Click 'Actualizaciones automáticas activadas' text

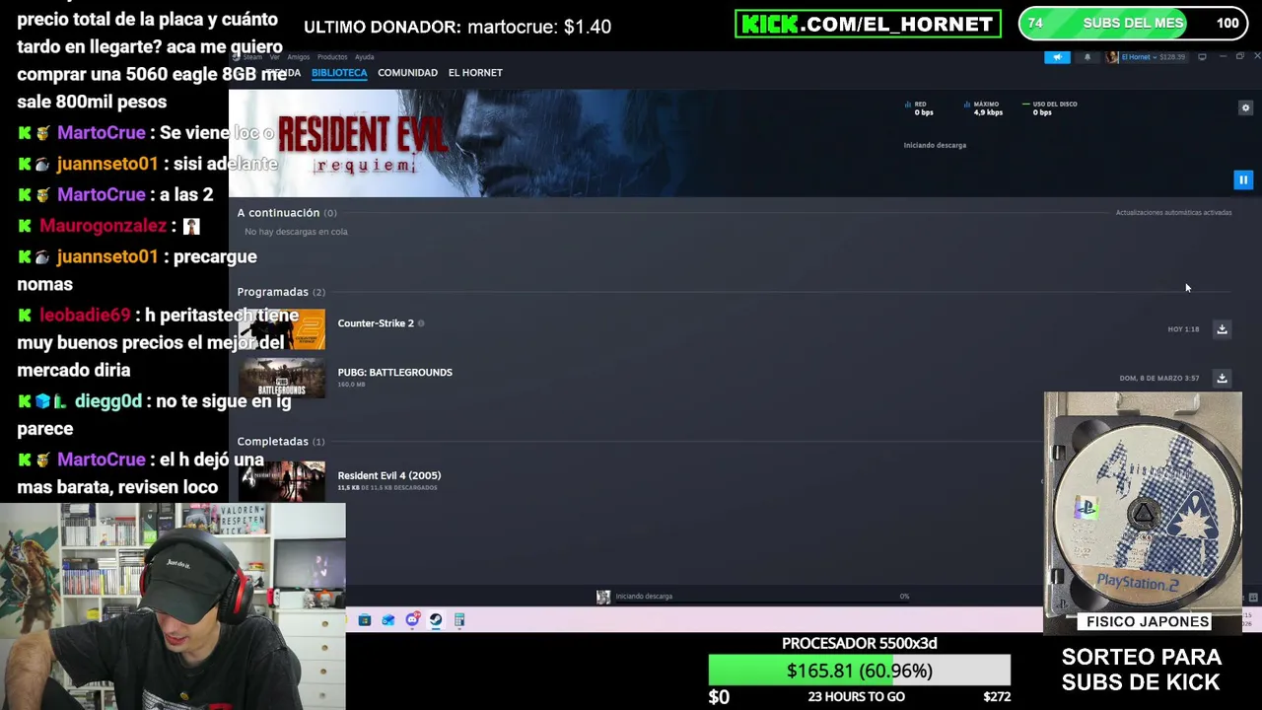click(1173, 213)
